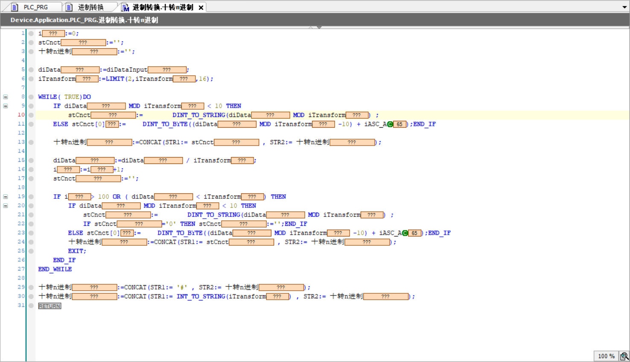Open the 进制转换 tab
The width and height of the screenshot is (630, 362).
coord(90,7)
